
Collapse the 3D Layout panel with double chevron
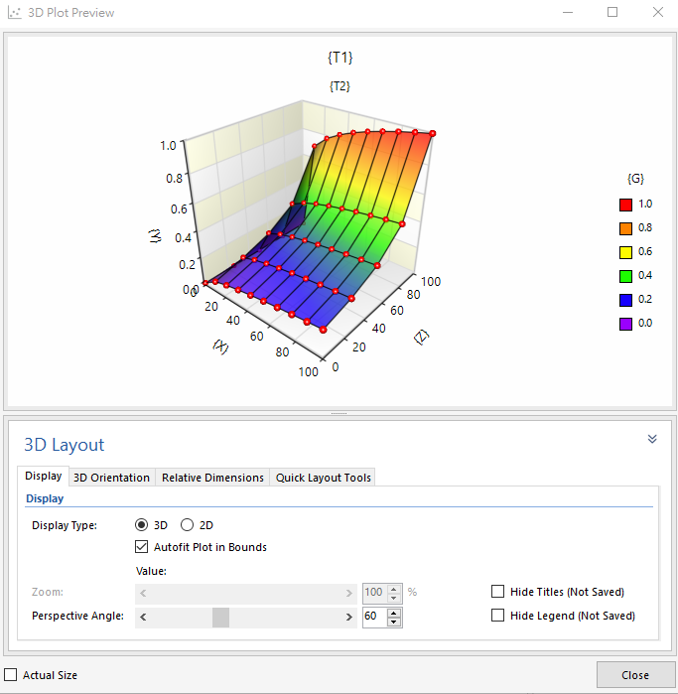point(652,439)
